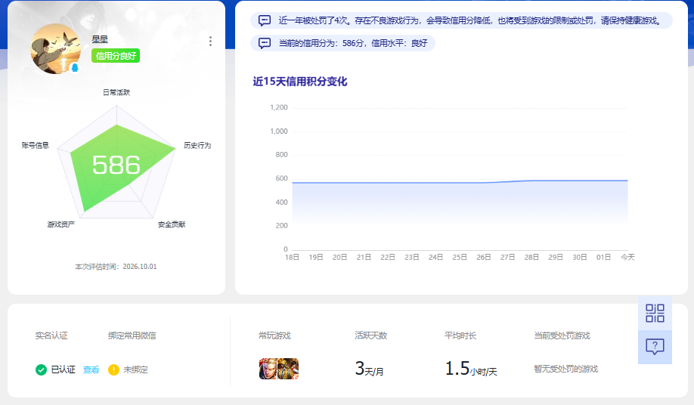
Task: Click the 近15天信用积分变化 chart title
Action: pyautogui.click(x=300, y=82)
